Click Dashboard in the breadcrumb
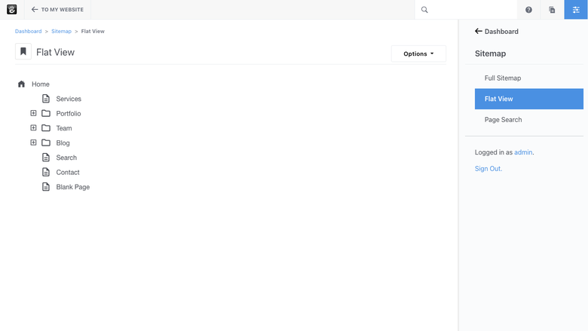The image size is (588, 331). (x=28, y=31)
